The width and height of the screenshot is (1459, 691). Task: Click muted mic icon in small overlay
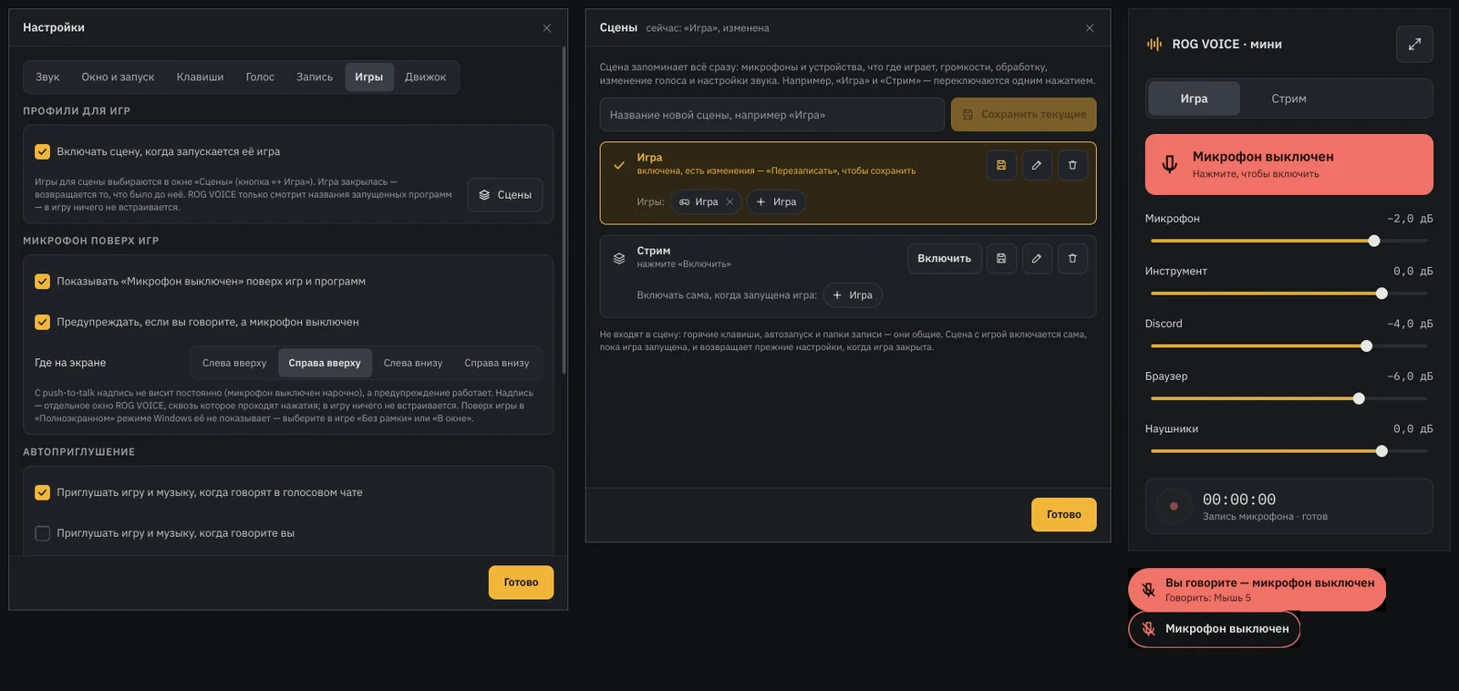pos(1149,629)
